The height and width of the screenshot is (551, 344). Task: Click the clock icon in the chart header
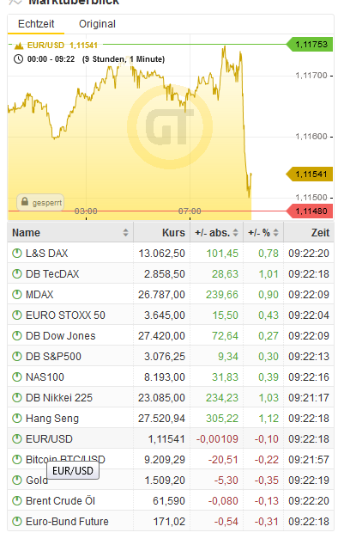coord(18,59)
